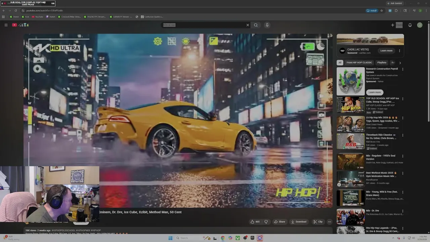
Task: Open options for Mix - Regulate
Action: 402,156
